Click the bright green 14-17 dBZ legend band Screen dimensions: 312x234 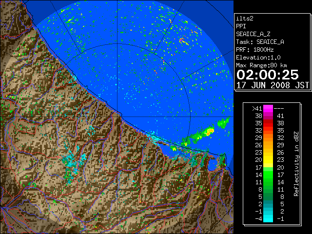[x=268, y=175]
